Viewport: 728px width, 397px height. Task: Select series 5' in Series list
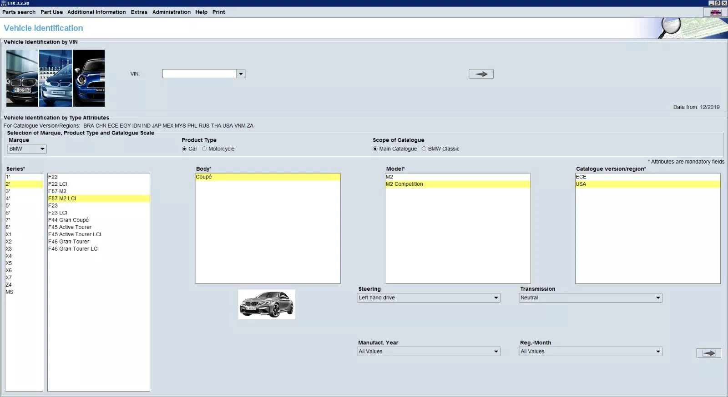coord(24,206)
